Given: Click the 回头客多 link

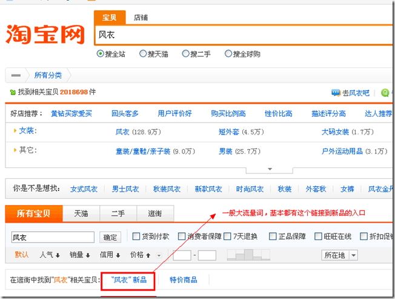Looking at the screenshot, I should pos(125,113).
